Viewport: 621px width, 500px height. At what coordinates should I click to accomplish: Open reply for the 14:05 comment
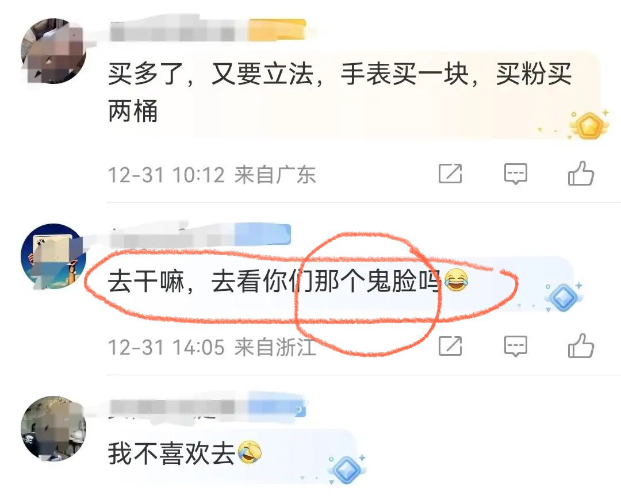coord(515,346)
